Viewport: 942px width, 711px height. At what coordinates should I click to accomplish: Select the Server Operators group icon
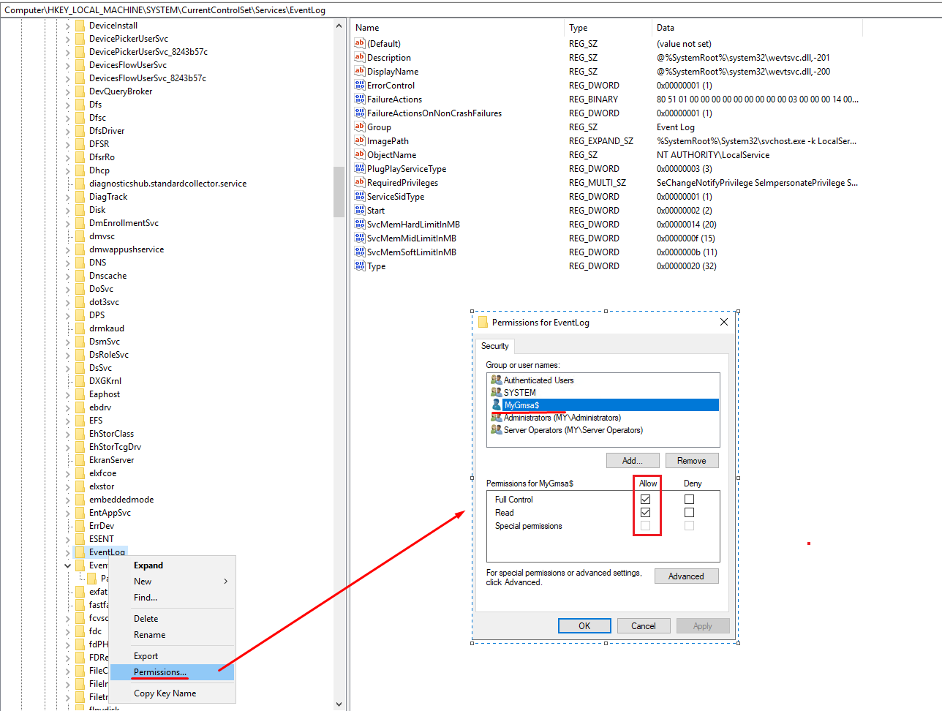coord(497,430)
